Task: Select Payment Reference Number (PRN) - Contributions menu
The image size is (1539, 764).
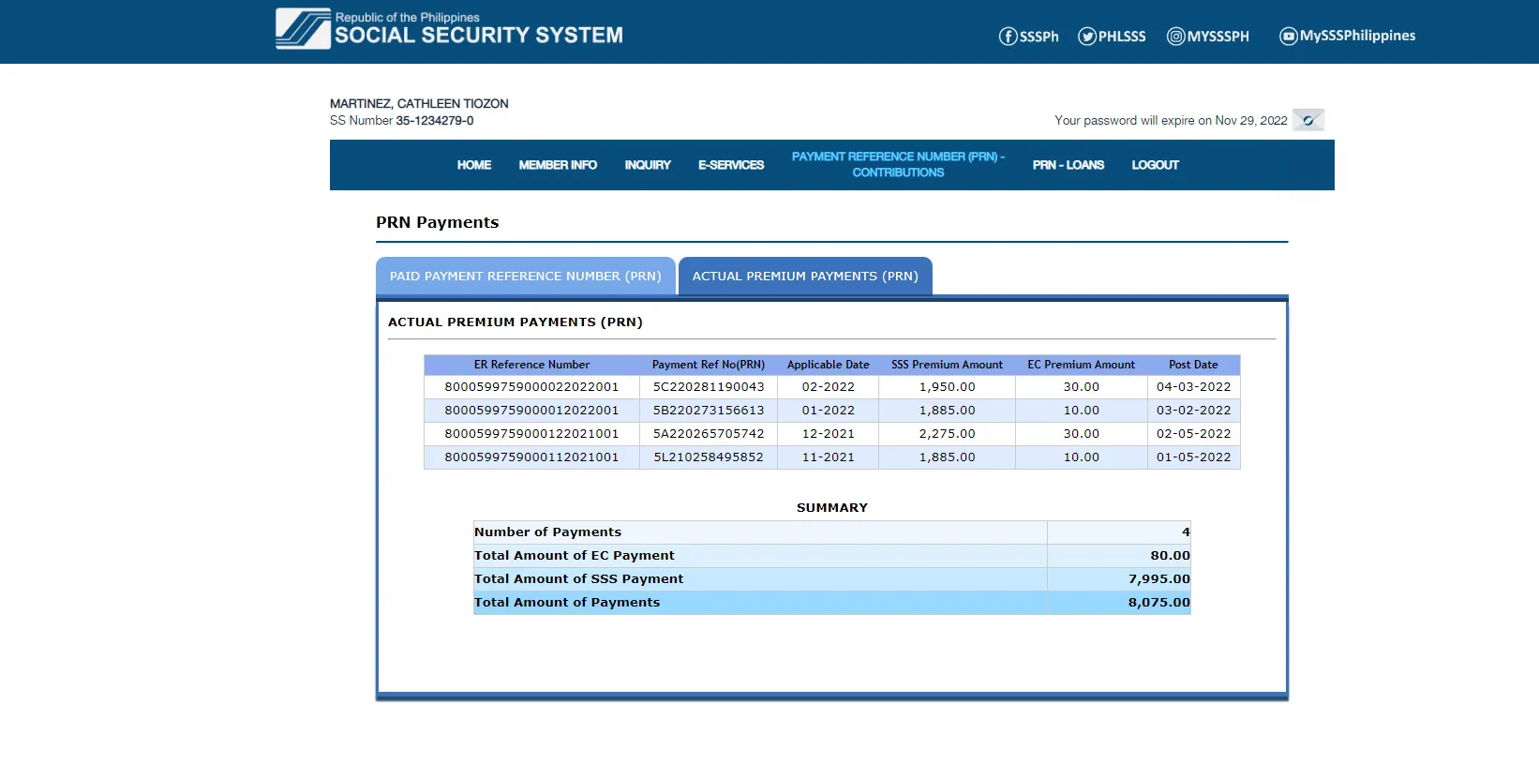Action: 898,165
